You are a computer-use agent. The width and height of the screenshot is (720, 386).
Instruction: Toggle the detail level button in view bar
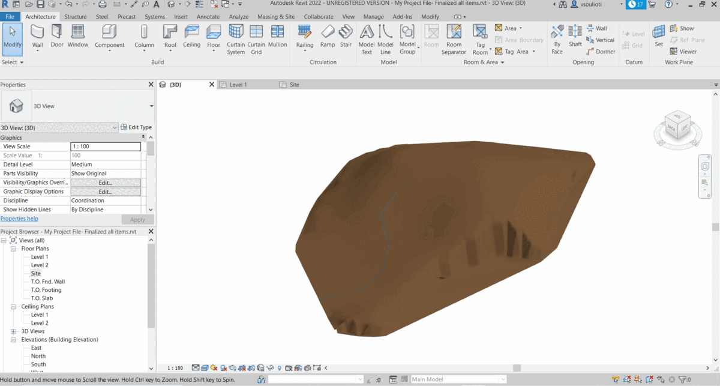pyautogui.click(x=196, y=368)
